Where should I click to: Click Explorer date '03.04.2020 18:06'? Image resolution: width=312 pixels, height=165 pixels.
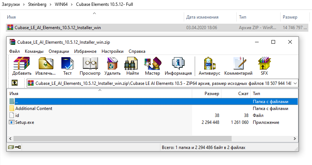[x=202, y=28]
